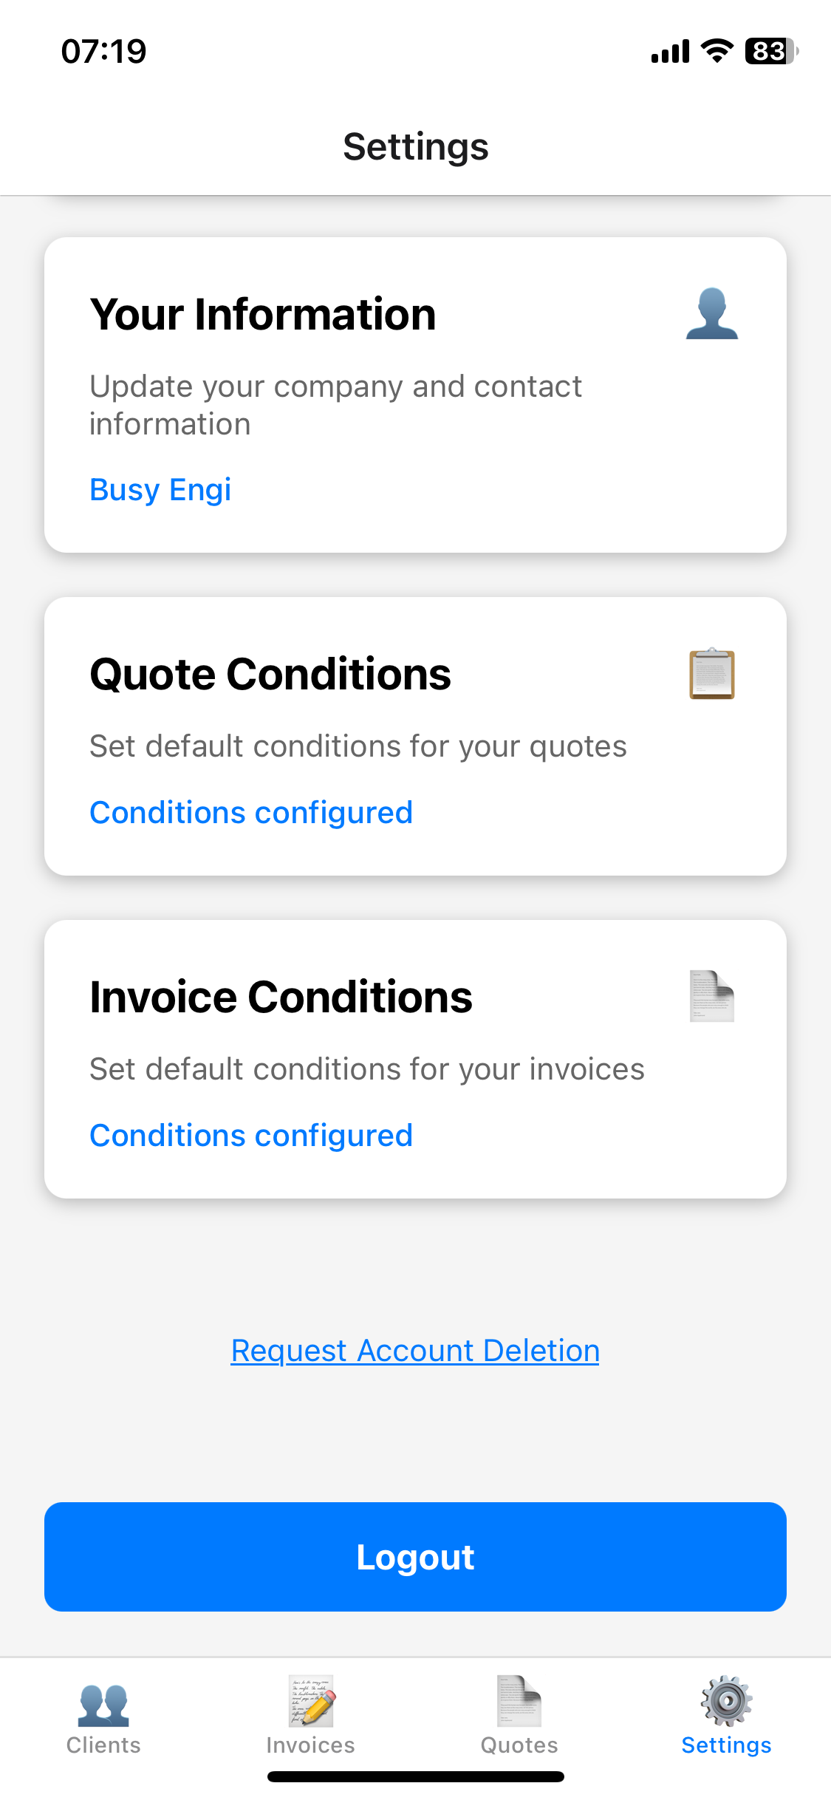Tap the clipboard icon in Quote Conditions

click(712, 673)
